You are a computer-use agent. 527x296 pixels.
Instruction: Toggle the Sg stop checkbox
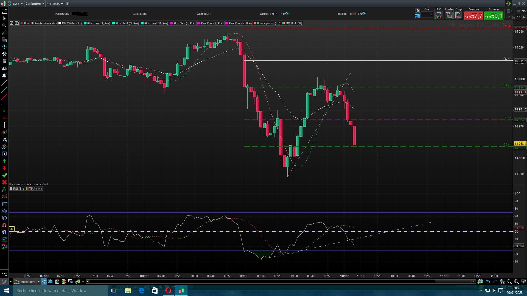click(509, 17)
